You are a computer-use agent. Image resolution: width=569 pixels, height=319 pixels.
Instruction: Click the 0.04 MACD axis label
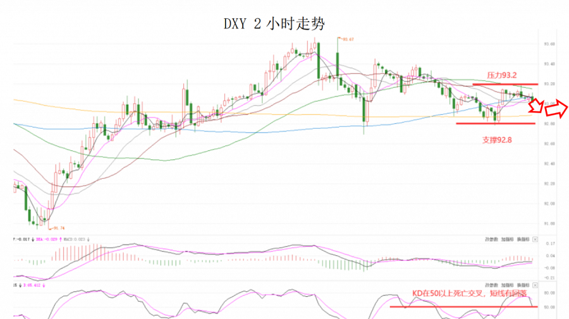point(551,256)
